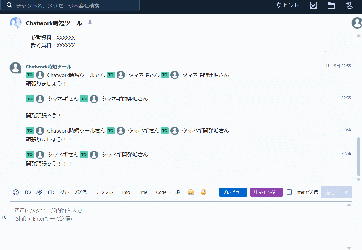The height and width of the screenshot is (250, 362).
Task: Open the send options dropdown arrow
Action: pos(346,192)
